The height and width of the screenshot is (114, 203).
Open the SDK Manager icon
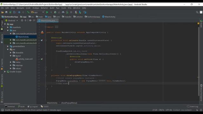coord(80,12)
